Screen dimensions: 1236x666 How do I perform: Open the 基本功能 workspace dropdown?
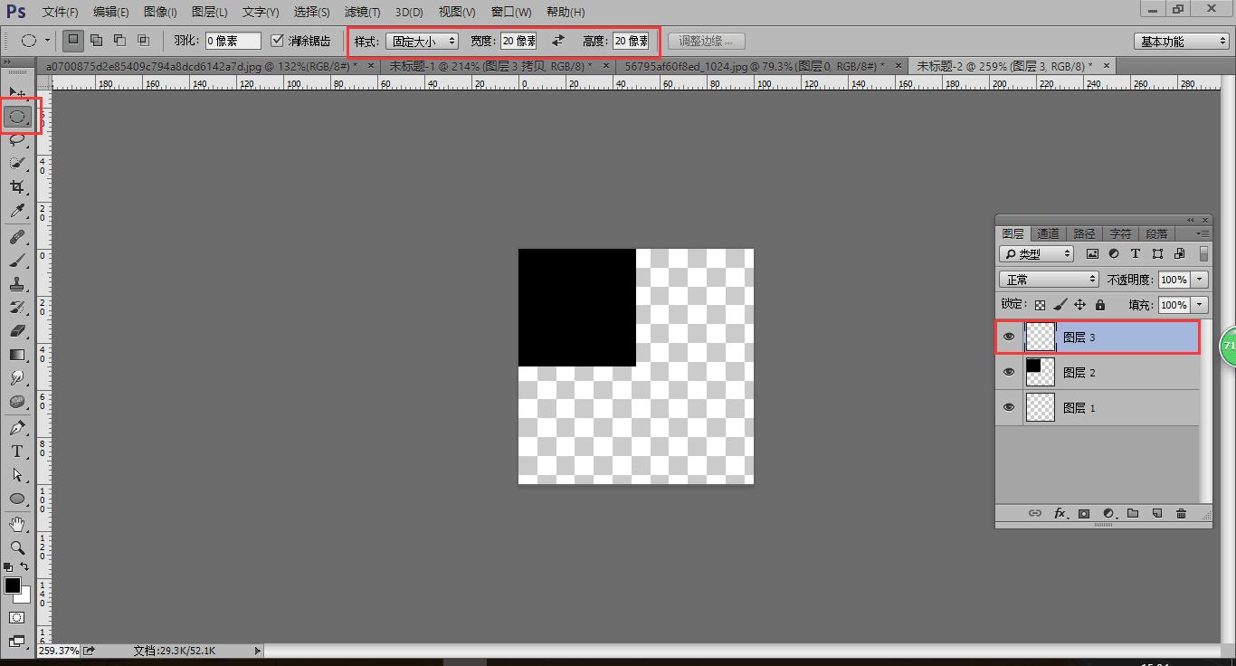1181,41
